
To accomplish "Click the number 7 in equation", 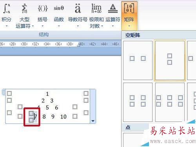I will pos(35,116).
